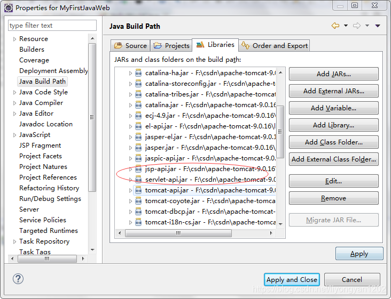391x299 pixels.
Task: Click the Add Variable... button
Action: pyautogui.click(x=334, y=108)
